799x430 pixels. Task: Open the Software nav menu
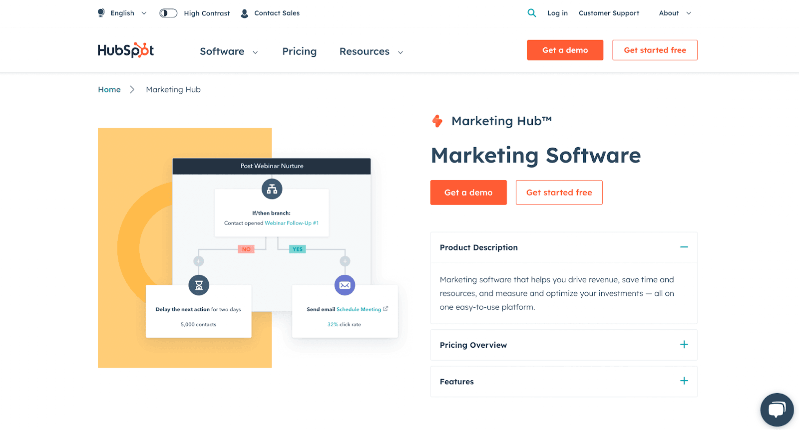tap(222, 51)
